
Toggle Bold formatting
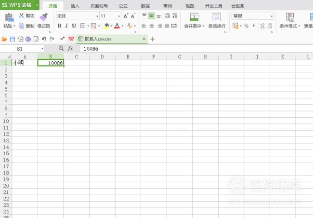tap(60, 26)
